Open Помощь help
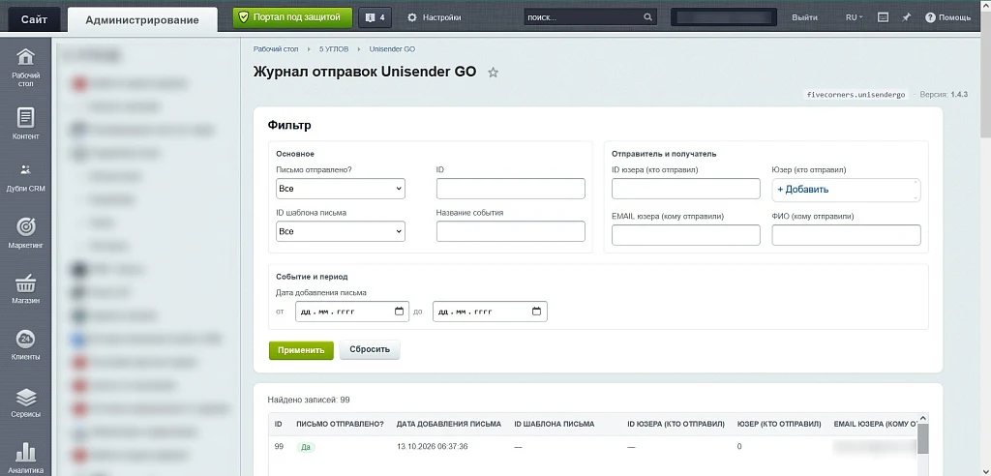The width and height of the screenshot is (991, 476). 948,17
